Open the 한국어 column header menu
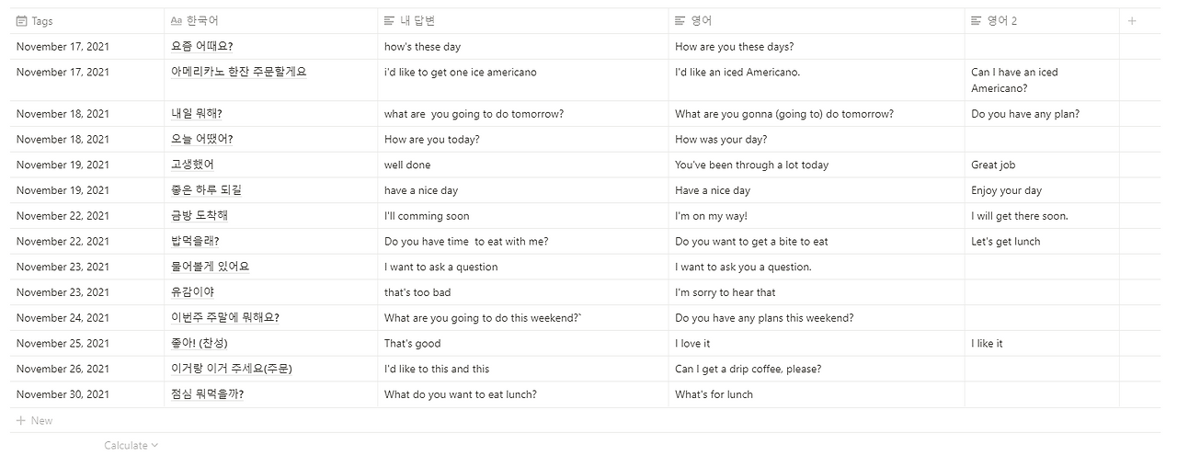The image size is (1177, 456). pyautogui.click(x=271, y=21)
